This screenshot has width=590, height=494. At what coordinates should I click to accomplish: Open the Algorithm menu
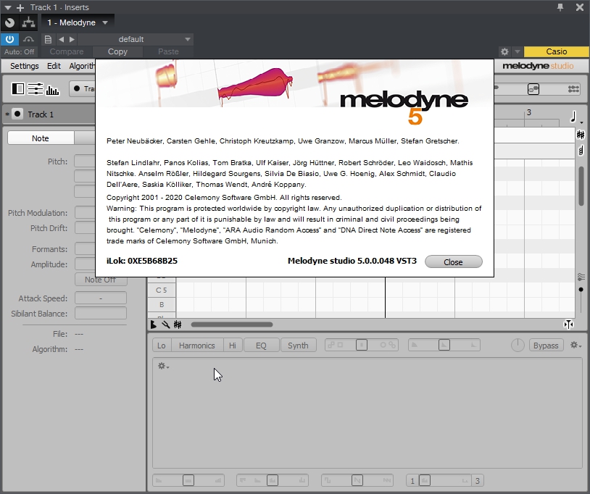point(82,66)
